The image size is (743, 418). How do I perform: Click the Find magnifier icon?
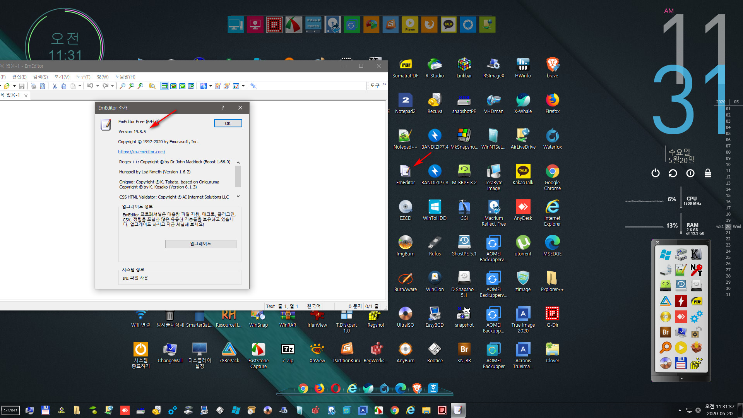point(122,86)
